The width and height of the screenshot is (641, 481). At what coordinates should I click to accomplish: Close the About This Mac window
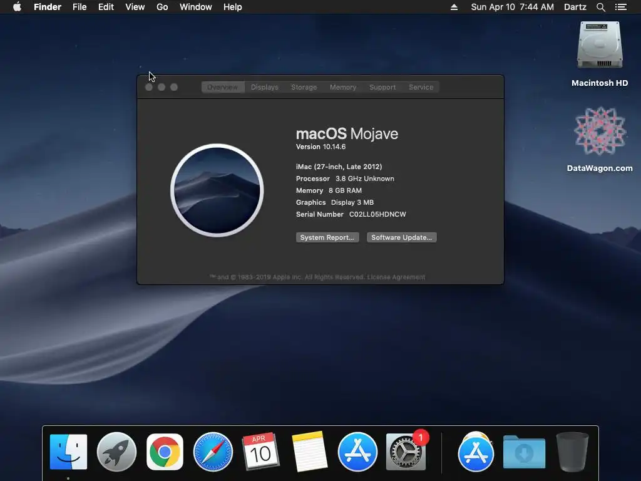coord(149,87)
